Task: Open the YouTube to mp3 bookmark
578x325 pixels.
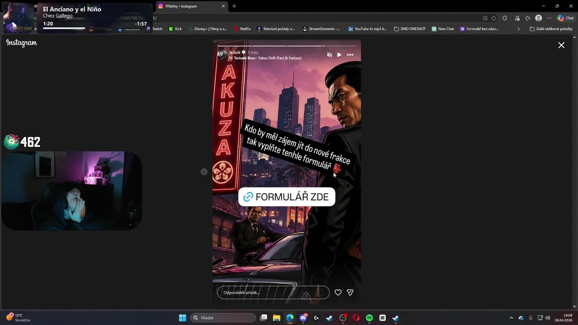Action: 367,29
